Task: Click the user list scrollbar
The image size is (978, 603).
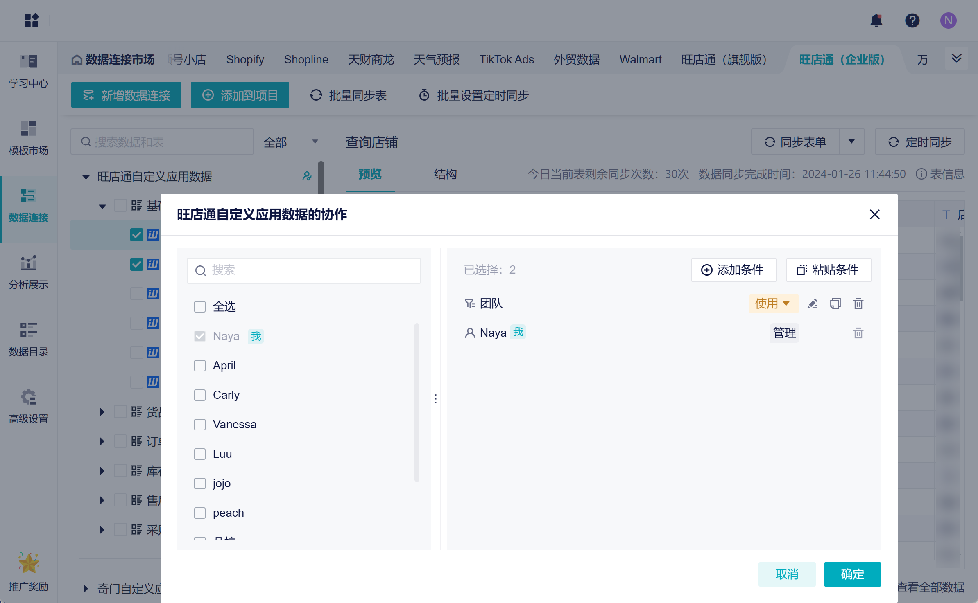Action: click(x=417, y=403)
